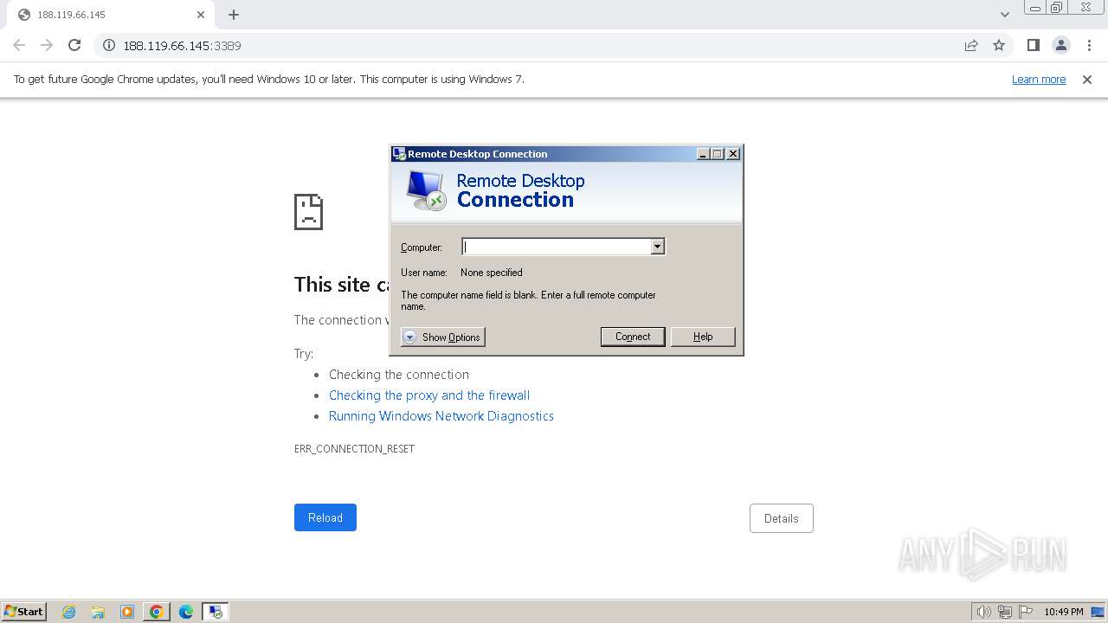Click the Connect button
The height and width of the screenshot is (623, 1108).
tap(633, 337)
